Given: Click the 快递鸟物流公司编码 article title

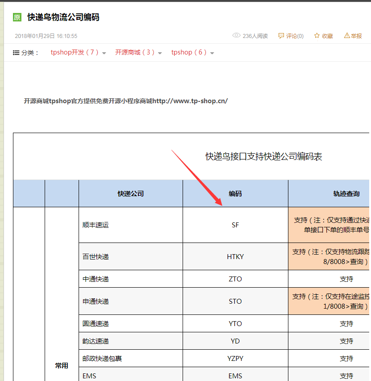Looking at the screenshot, I should click(63, 17).
